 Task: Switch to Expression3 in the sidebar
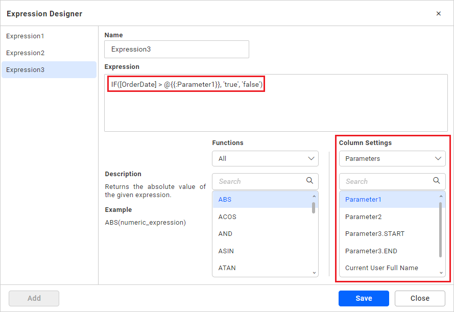tap(25, 69)
